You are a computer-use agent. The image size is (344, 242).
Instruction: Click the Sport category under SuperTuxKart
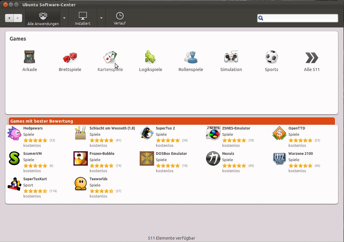(28, 185)
